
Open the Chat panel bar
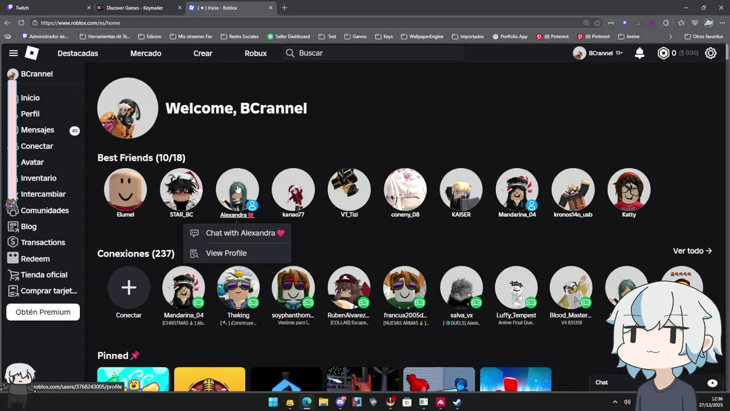pyautogui.click(x=656, y=382)
